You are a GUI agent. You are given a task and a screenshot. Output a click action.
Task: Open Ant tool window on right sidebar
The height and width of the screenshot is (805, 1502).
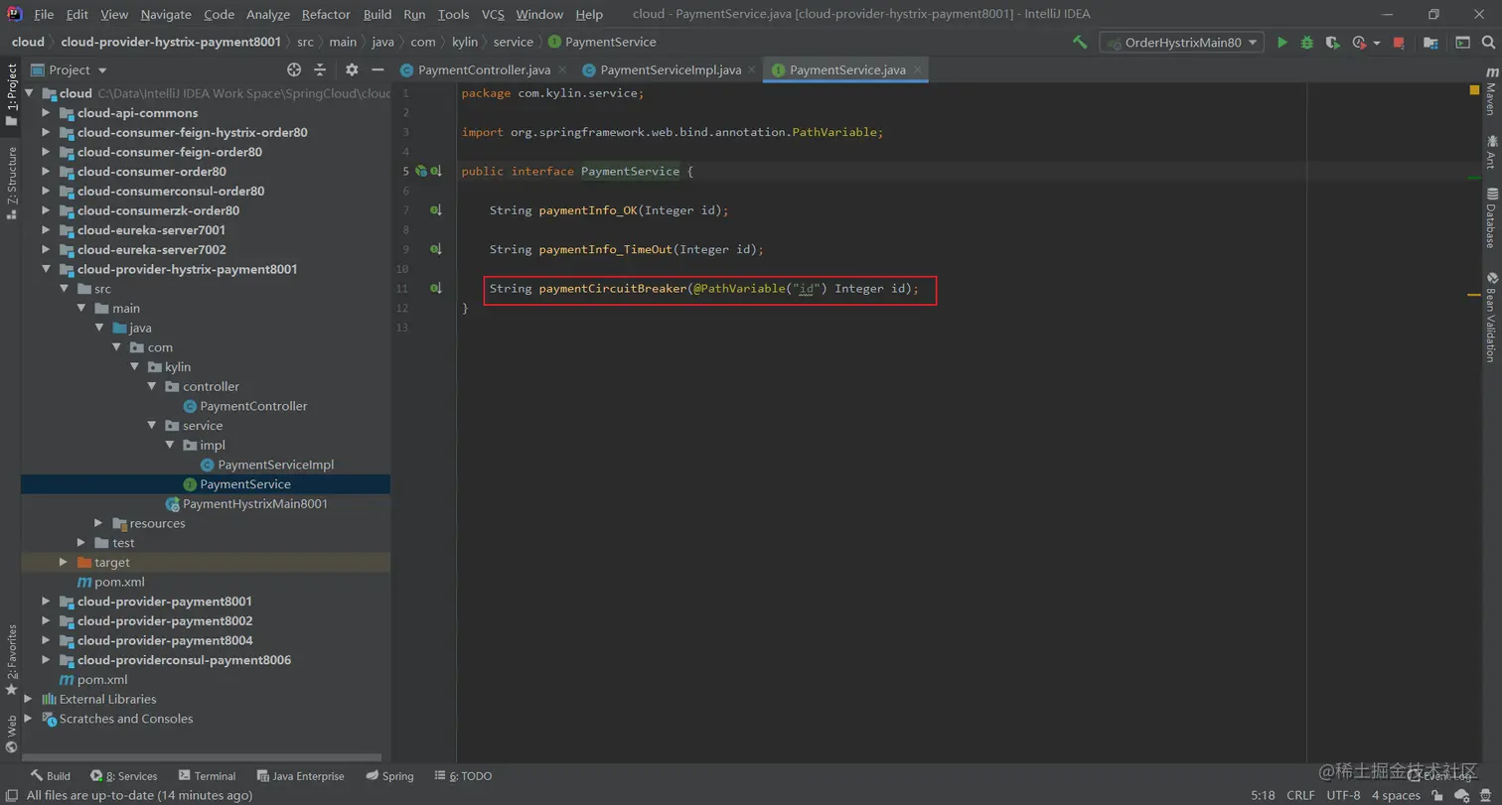[1491, 152]
